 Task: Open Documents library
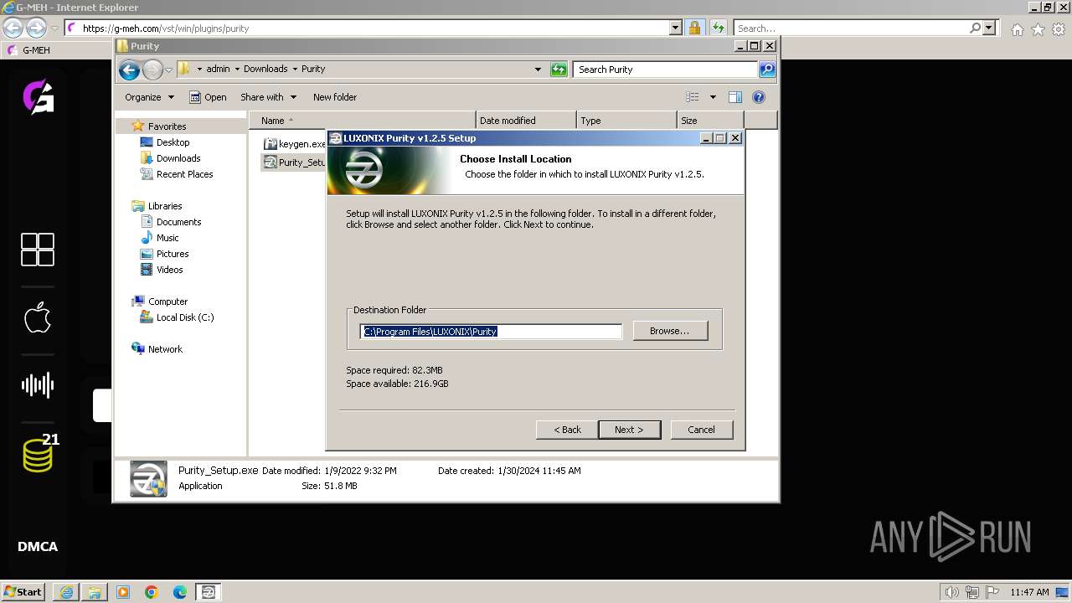(x=178, y=222)
